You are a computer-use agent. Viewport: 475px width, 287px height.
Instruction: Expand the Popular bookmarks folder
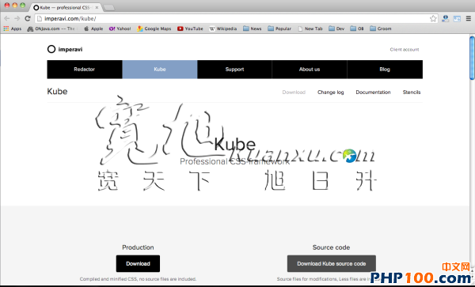click(279, 28)
